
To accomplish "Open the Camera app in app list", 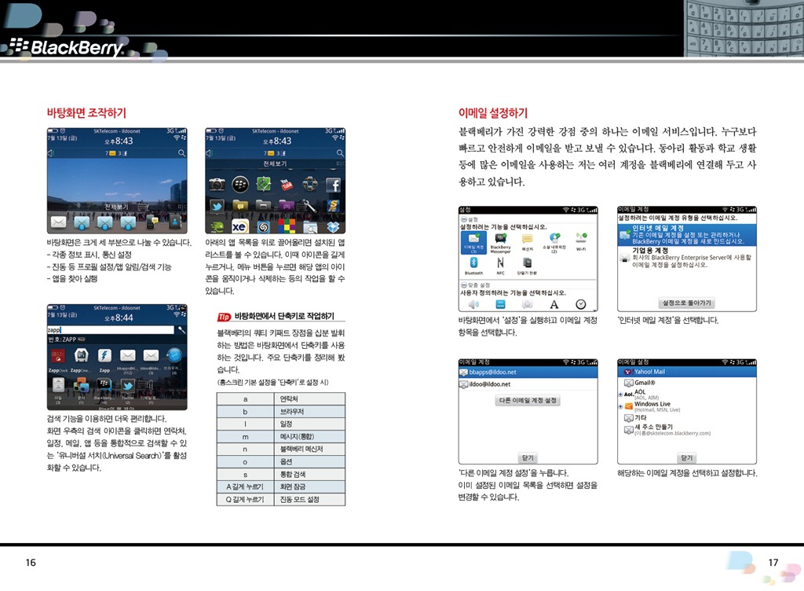I will tap(217, 185).
